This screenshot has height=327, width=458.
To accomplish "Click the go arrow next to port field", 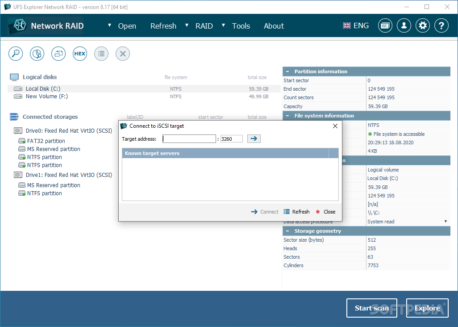I will [x=254, y=138].
